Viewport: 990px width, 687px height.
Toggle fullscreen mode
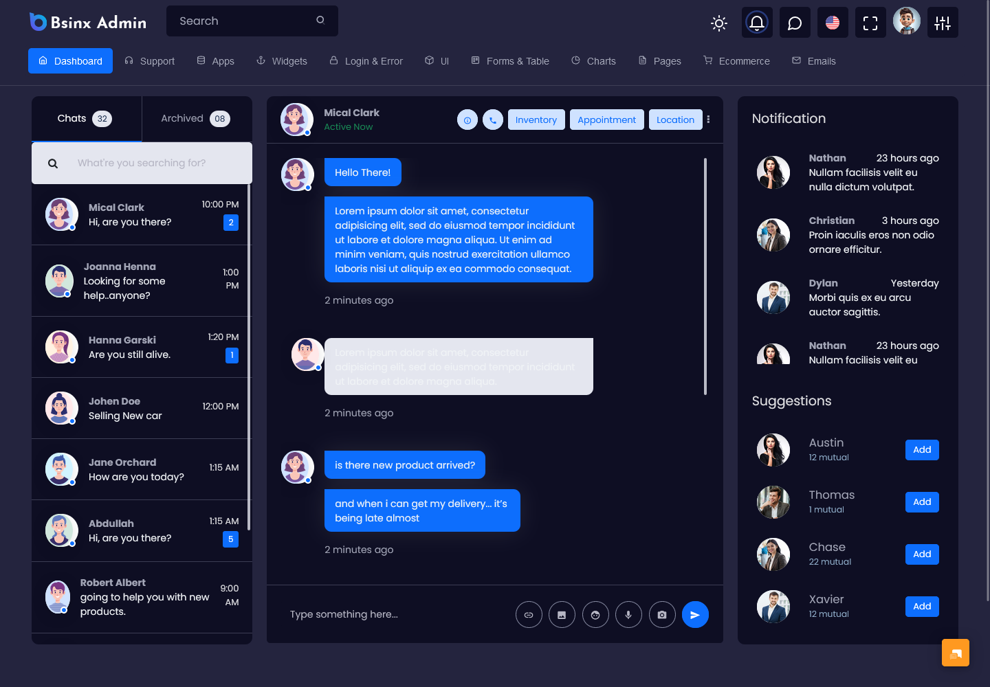[x=870, y=23]
